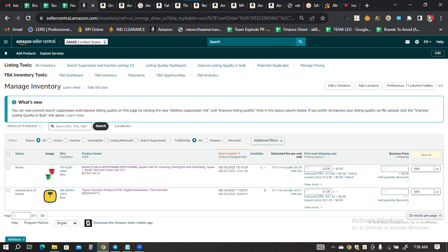Screen dimensions: 448x252
Task: Click the RS extension icon
Action: (347, 18)
